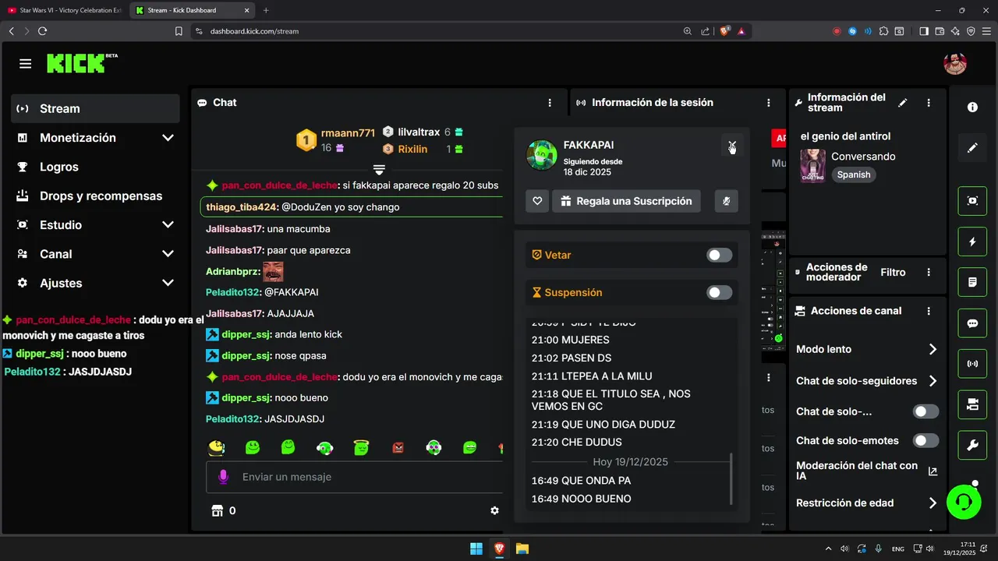The width and height of the screenshot is (998, 561).
Task: Click the camera icon in right sidebar
Action: pos(972,404)
